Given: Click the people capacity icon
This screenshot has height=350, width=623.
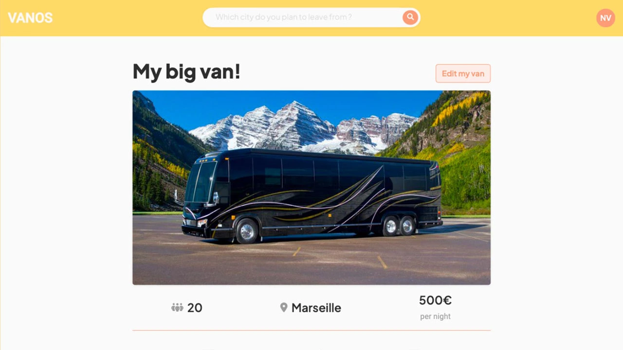Looking at the screenshot, I should (177, 307).
